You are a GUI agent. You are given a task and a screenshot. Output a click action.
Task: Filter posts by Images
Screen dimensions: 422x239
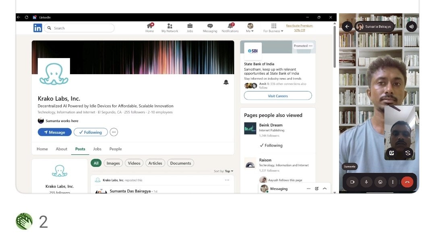(x=113, y=163)
